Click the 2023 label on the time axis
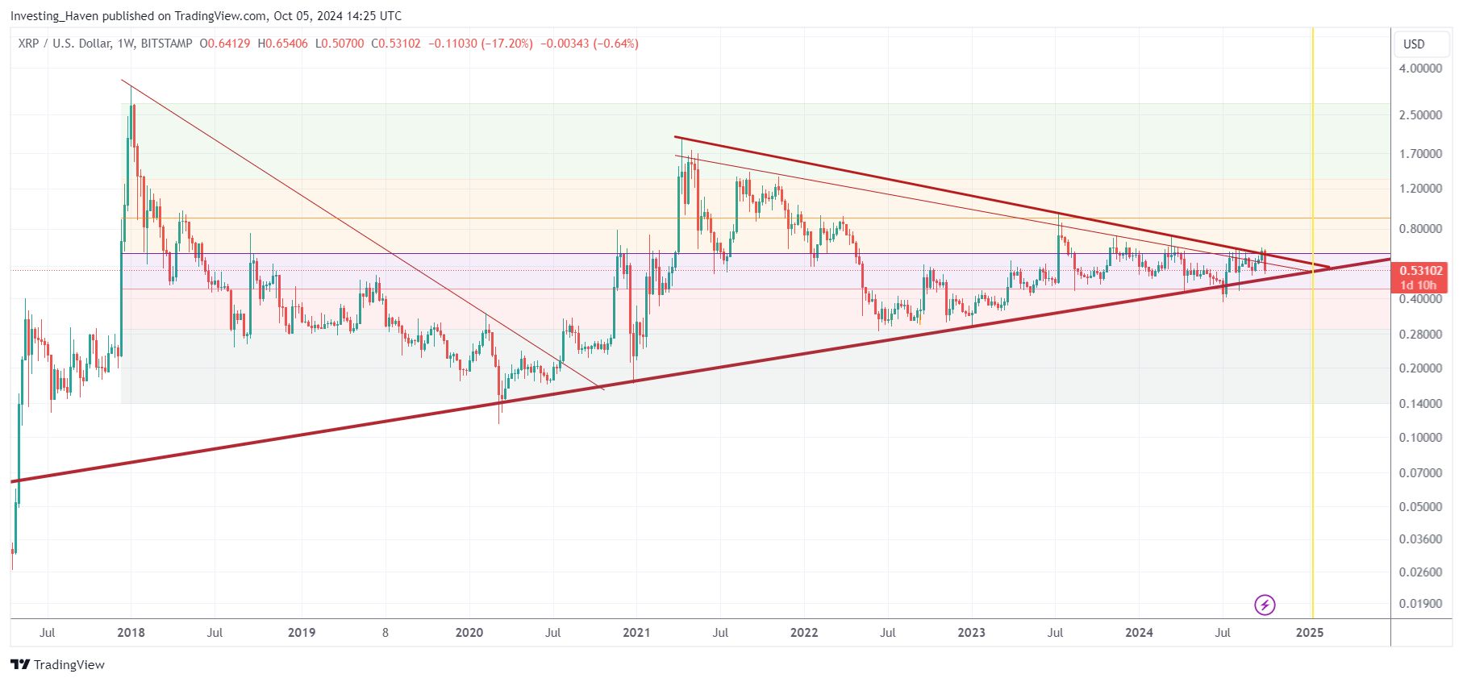 click(971, 633)
